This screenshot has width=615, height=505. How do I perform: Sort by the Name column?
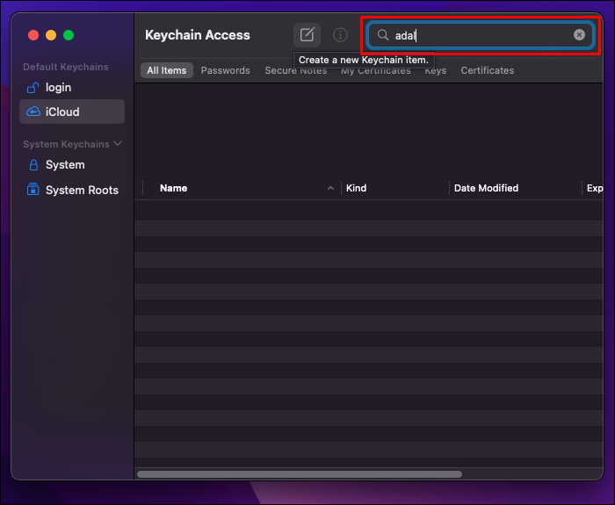click(x=242, y=188)
